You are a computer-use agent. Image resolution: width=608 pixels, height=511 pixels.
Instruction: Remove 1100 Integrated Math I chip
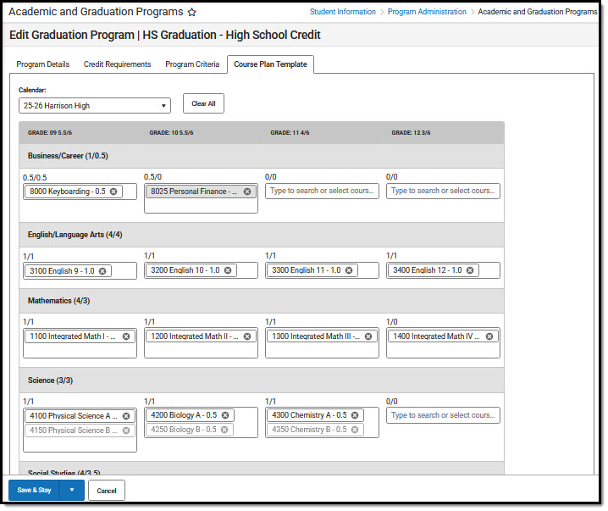coord(126,336)
